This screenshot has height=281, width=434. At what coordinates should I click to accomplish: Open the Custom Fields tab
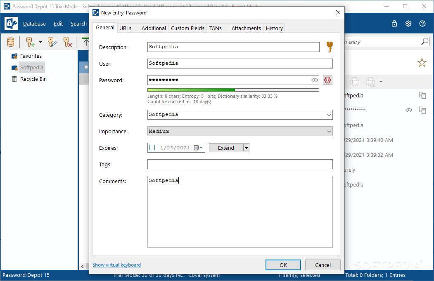pyautogui.click(x=187, y=28)
